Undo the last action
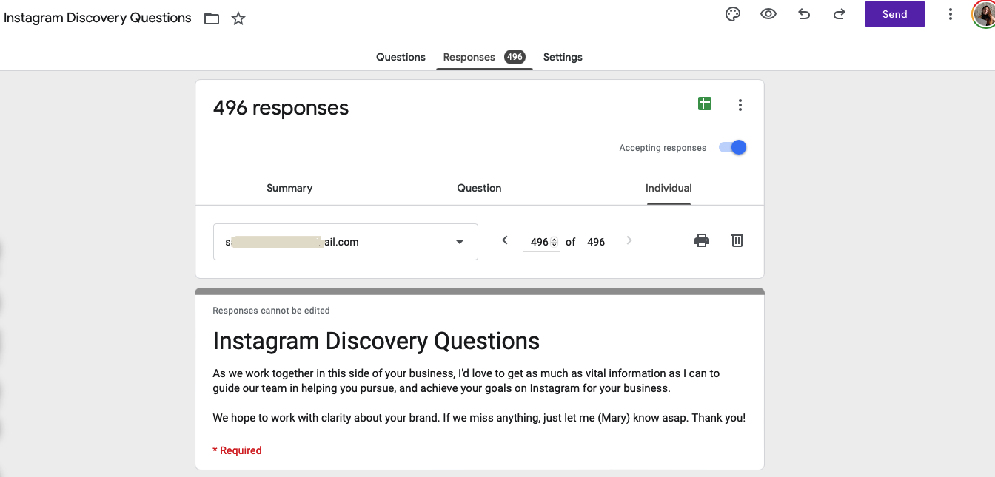Viewport: 995px width, 477px height. (x=804, y=14)
